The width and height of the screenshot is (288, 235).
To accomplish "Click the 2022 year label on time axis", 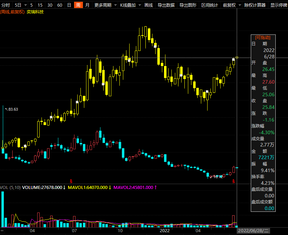I will 165,230.
